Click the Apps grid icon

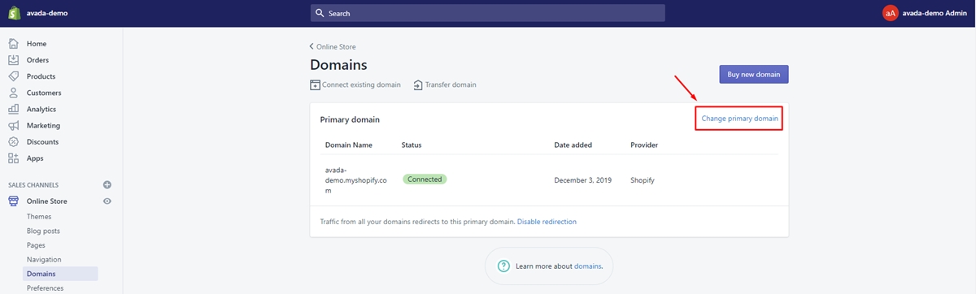coord(14,158)
